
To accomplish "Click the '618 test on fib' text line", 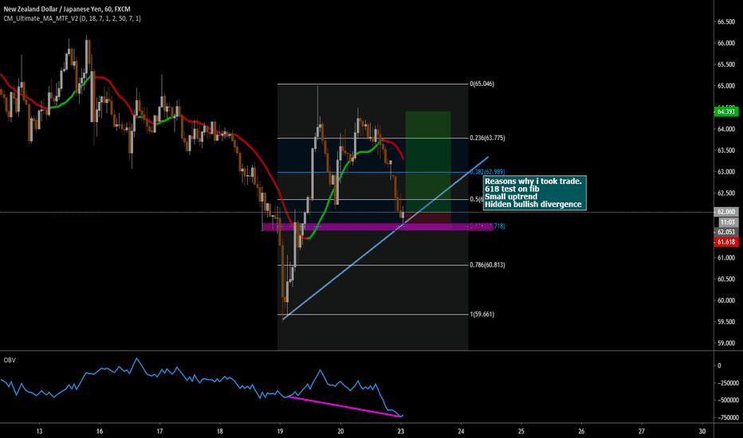I will coord(512,190).
